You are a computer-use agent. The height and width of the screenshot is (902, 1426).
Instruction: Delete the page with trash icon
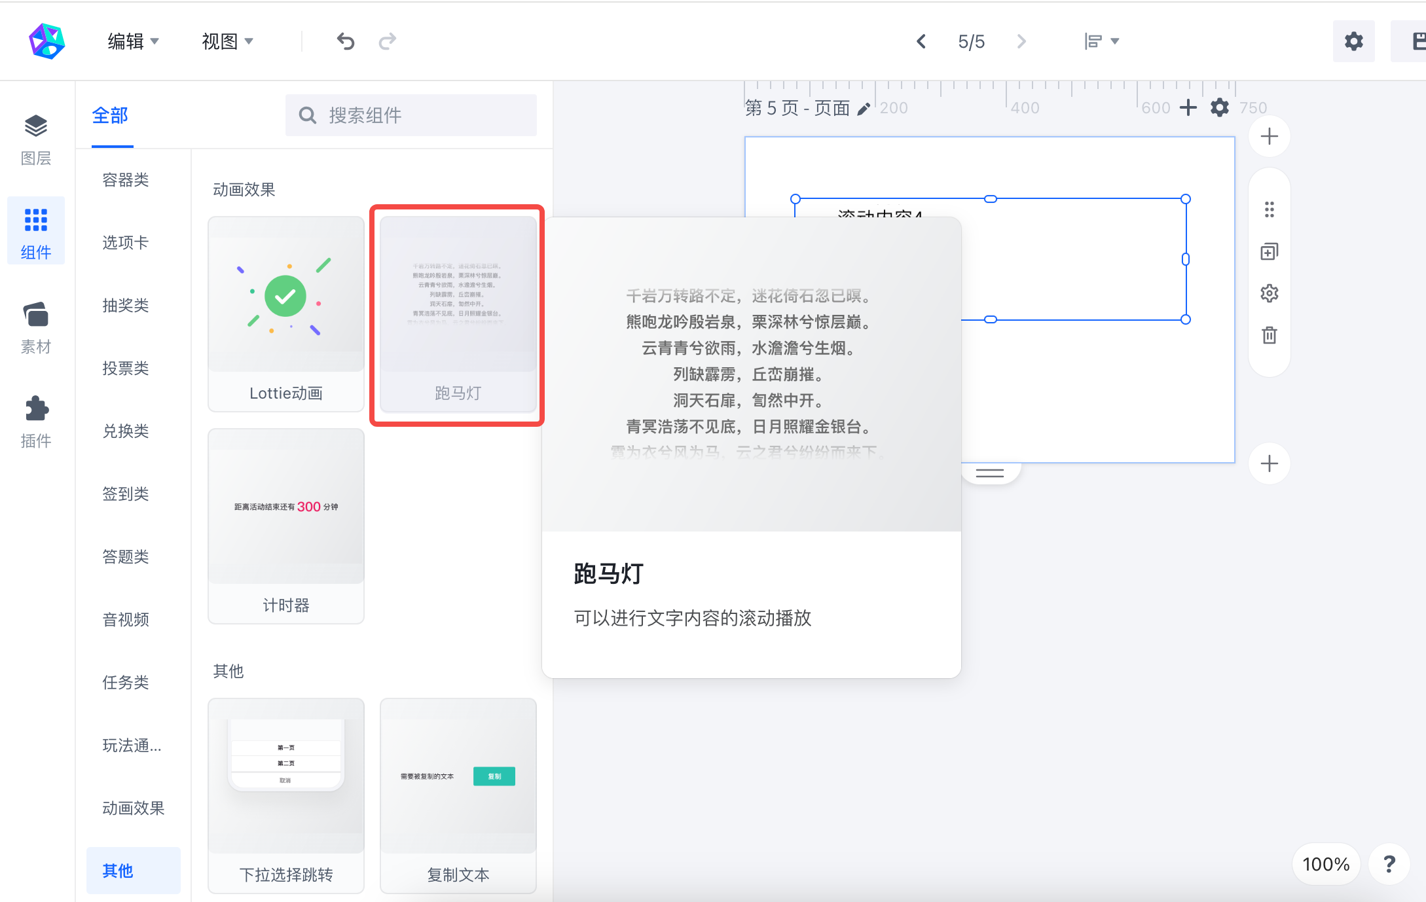point(1270,335)
